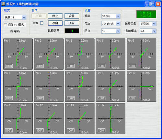Click the app icon in title bar
162x139 pixels.
click(x=3, y=4)
